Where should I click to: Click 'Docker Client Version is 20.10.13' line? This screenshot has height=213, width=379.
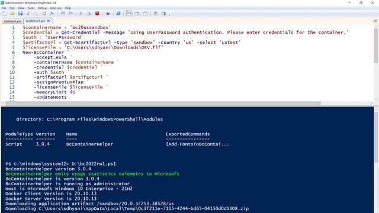click(x=51, y=193)
